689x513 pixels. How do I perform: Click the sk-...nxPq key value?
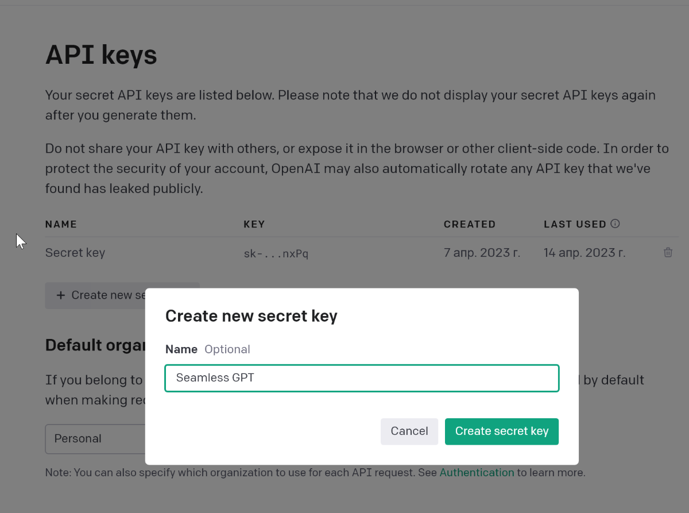276,253
